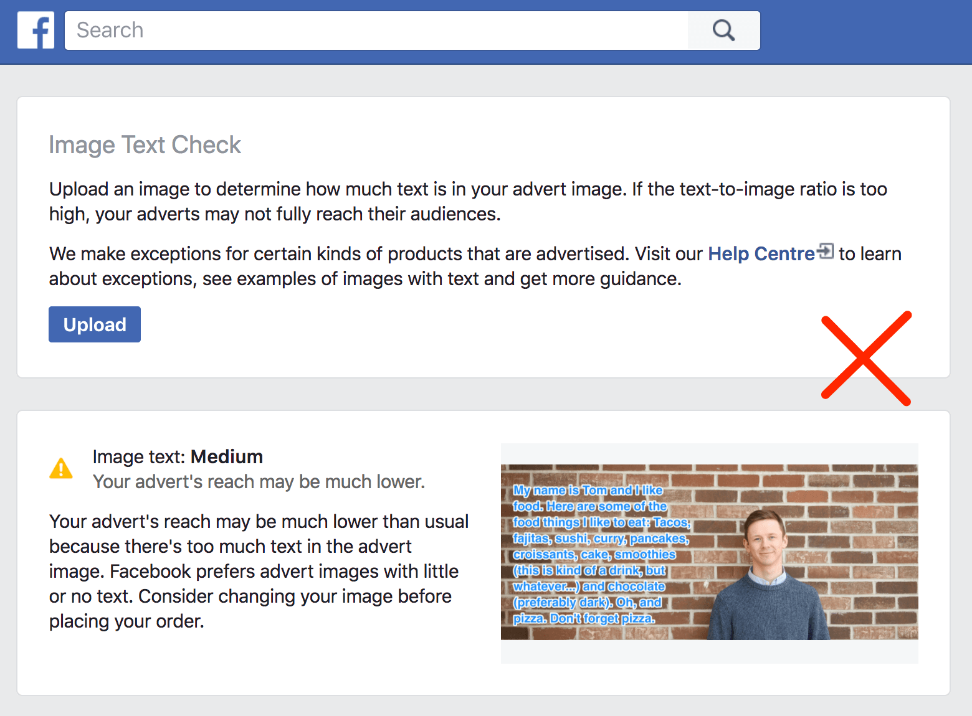Click the Upload button
This screenshot has width=972, height=716.
94,324
